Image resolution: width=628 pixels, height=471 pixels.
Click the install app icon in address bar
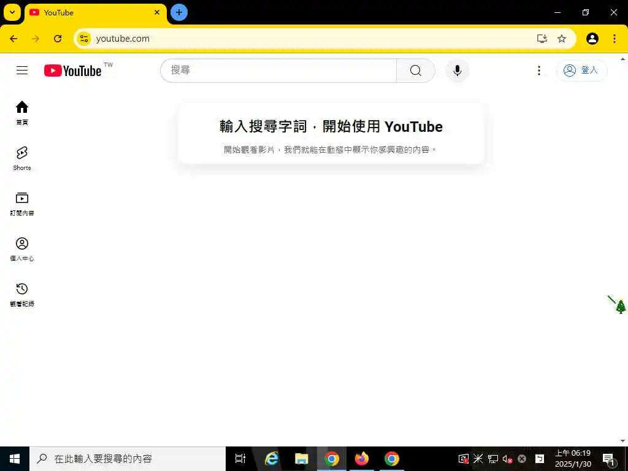point(542,39)
